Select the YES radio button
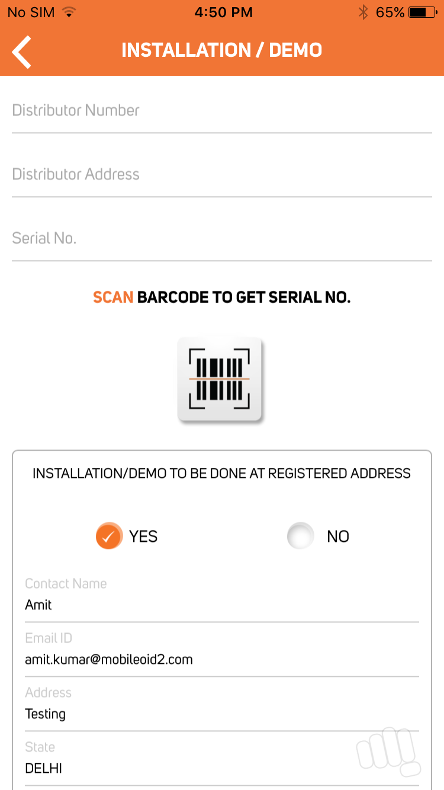The width and height of the screenshot is (444, 790). click(x=109, y=536)
